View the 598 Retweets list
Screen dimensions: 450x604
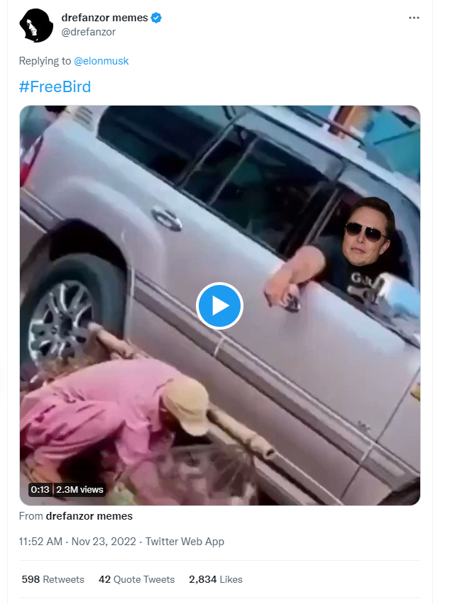[53, 579]
